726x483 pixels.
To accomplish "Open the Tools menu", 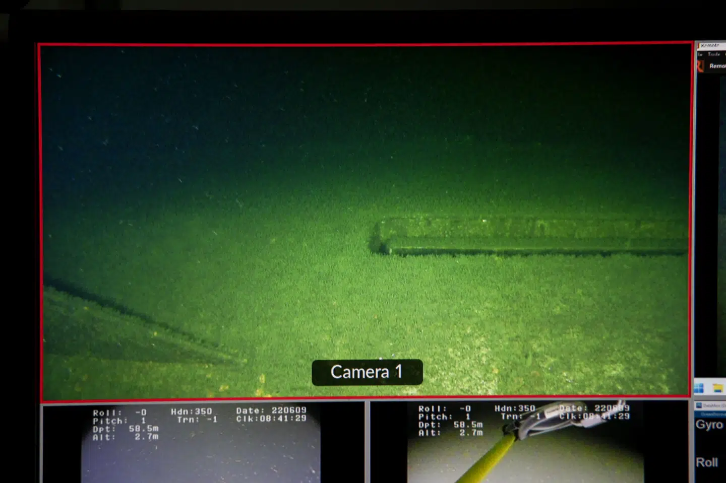I will pos(713,54).
